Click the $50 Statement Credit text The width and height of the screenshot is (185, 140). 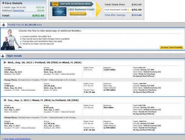(x=82, y=9)
